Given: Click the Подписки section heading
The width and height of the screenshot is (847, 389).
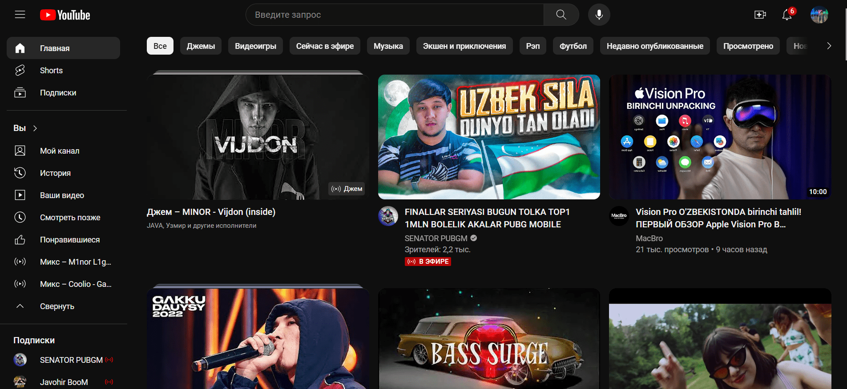Looking at the screenshot, I should (34, 340).
